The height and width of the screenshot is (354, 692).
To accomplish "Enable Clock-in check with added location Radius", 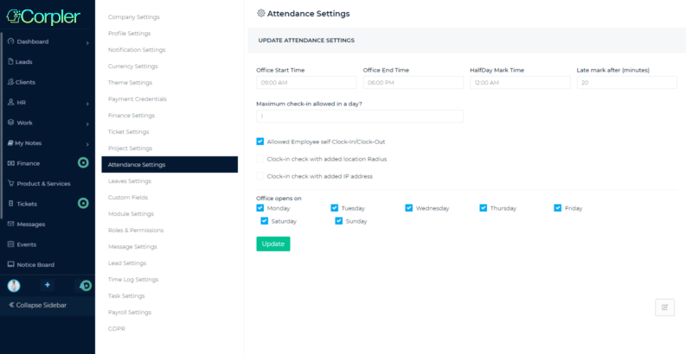I will 260,159.
